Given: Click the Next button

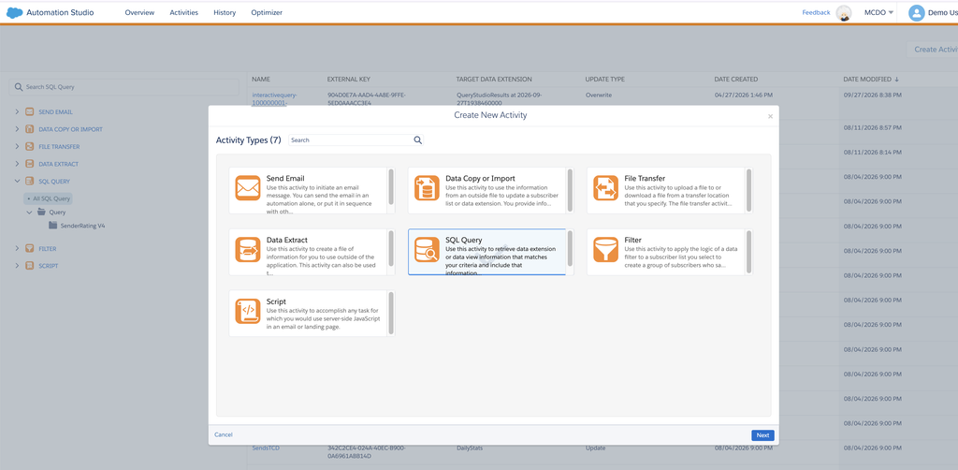Looking at the screenshot, I should pyautogui.click(x=762, y=435).
